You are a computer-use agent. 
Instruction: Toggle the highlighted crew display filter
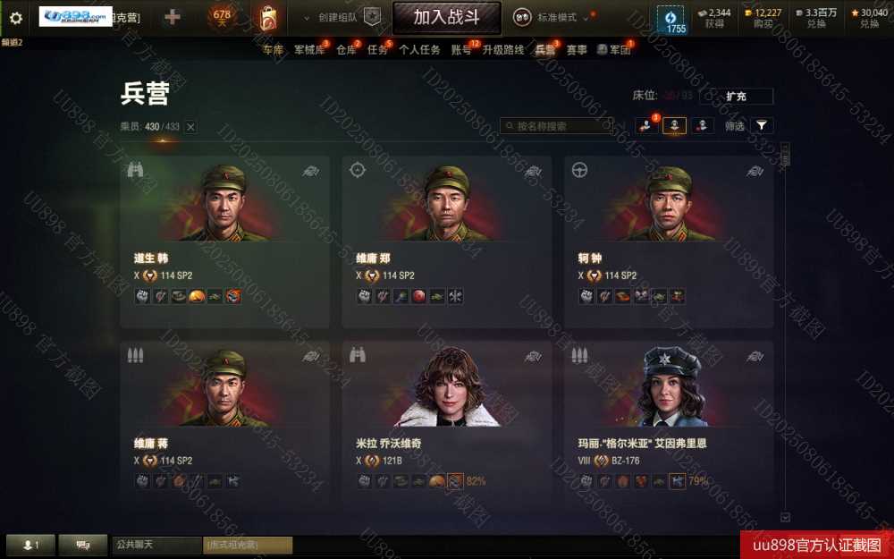tap(674, 125)
